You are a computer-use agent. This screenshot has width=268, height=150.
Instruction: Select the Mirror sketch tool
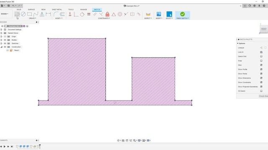(42, 14)
